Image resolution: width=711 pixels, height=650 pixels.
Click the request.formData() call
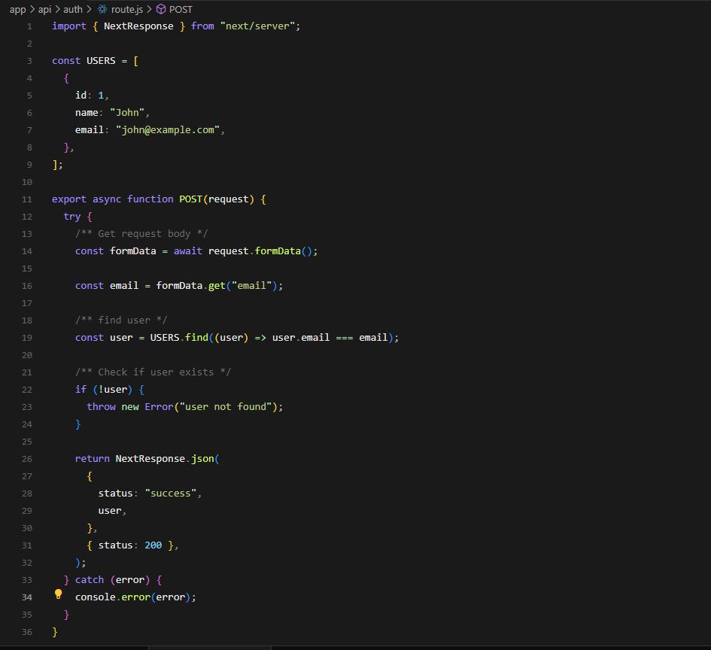click(278, 251)
